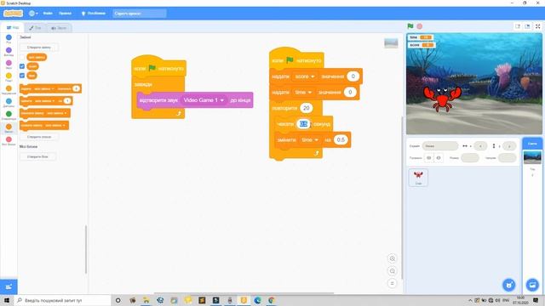The height and width of the screenshot is (306, 545).
Task: Select the forever block in first script
Action: point(143,84)
